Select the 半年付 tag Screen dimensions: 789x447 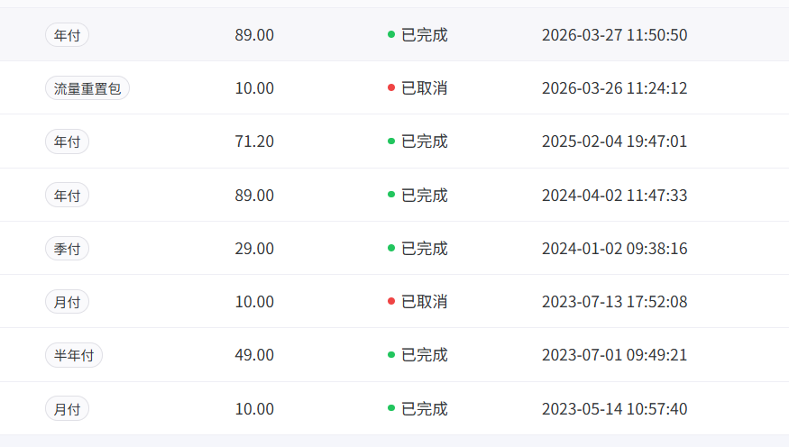click(74, 355)
